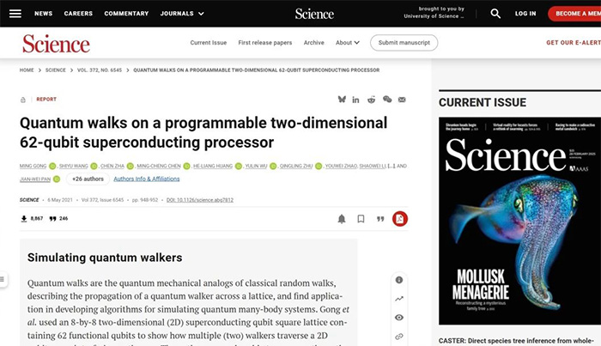
Task: Click ORCID icon next to Shiyu Wang
Action: point(94,166)
